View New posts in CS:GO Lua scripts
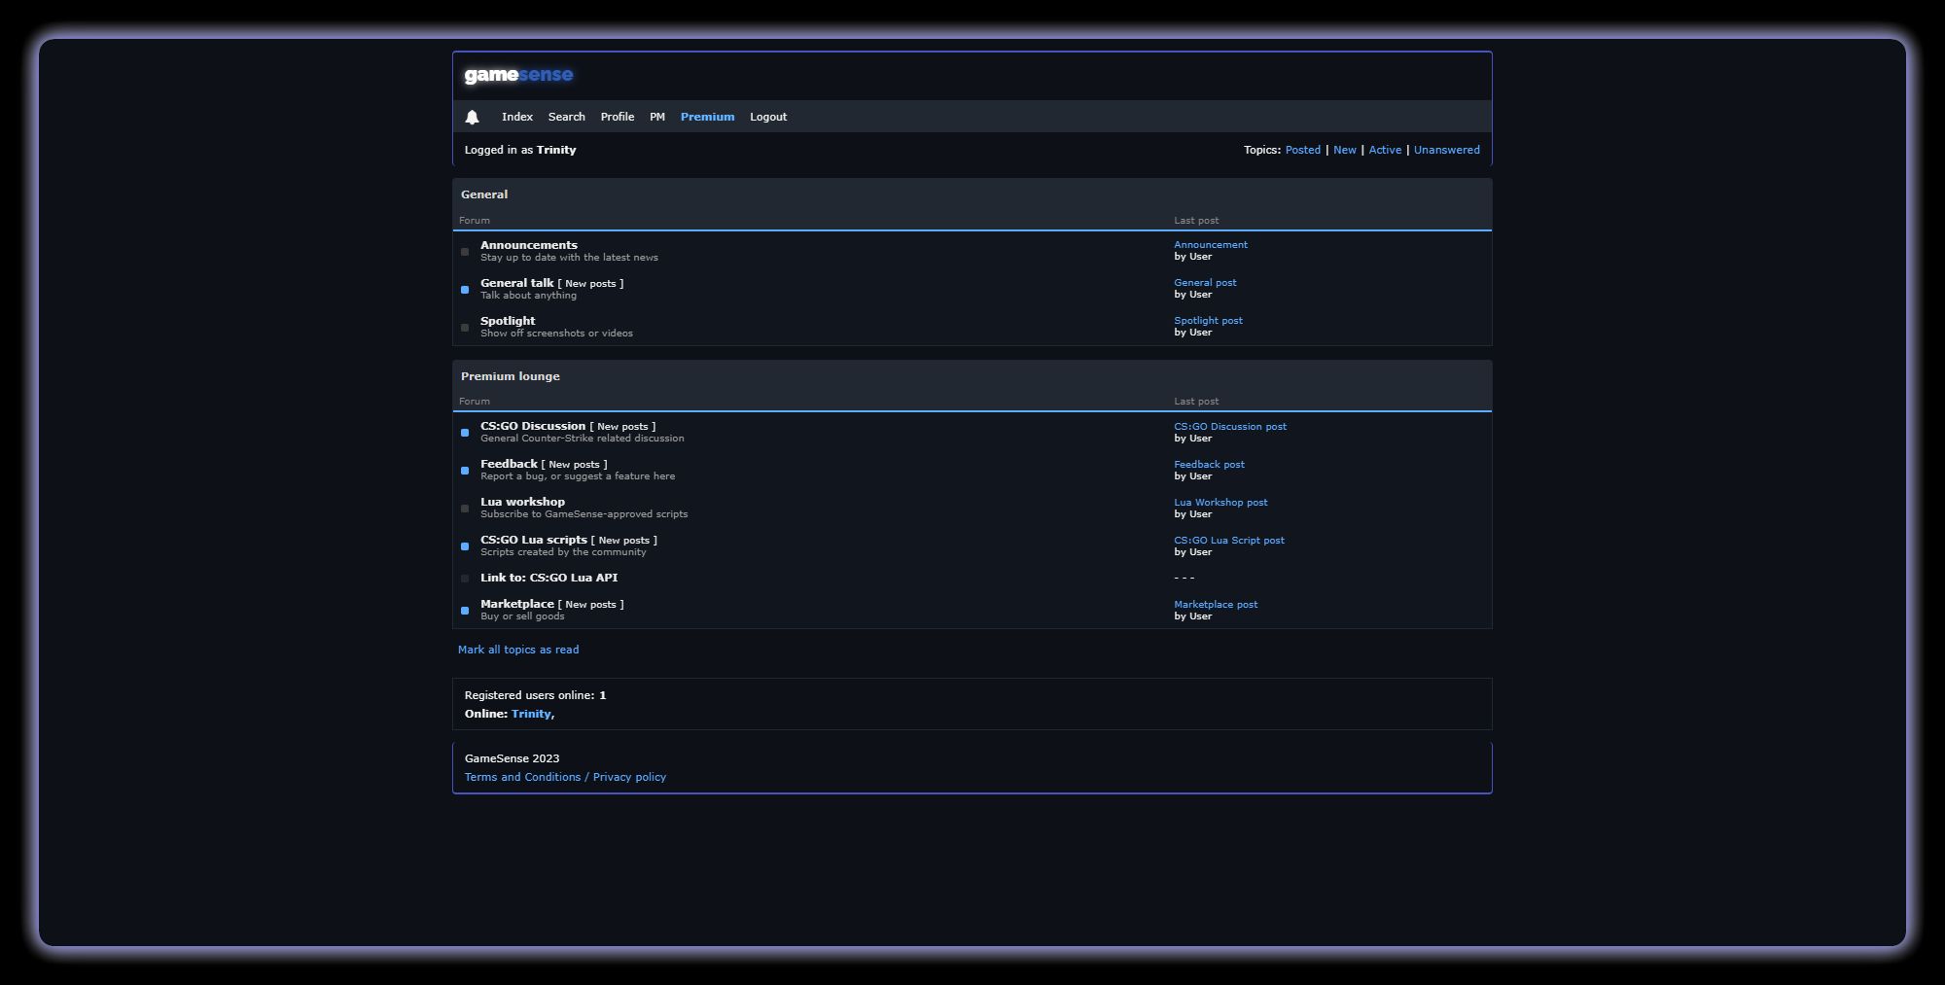1945x985 pixels. pos(623,541)
